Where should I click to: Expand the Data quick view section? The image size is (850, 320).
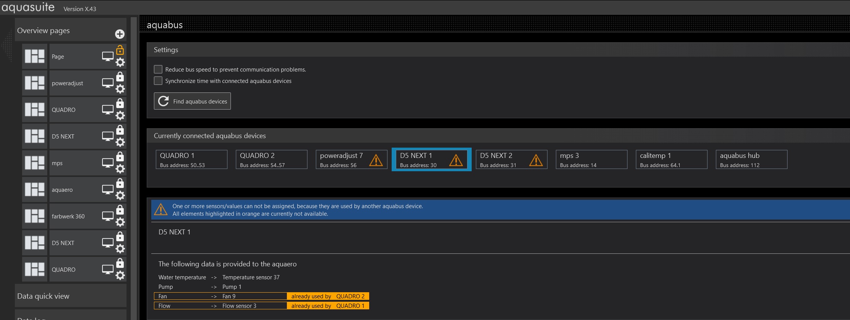70,296
